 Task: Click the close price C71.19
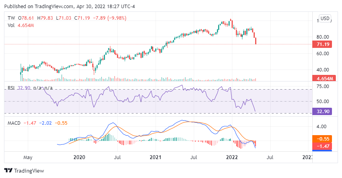pos(82,18)
